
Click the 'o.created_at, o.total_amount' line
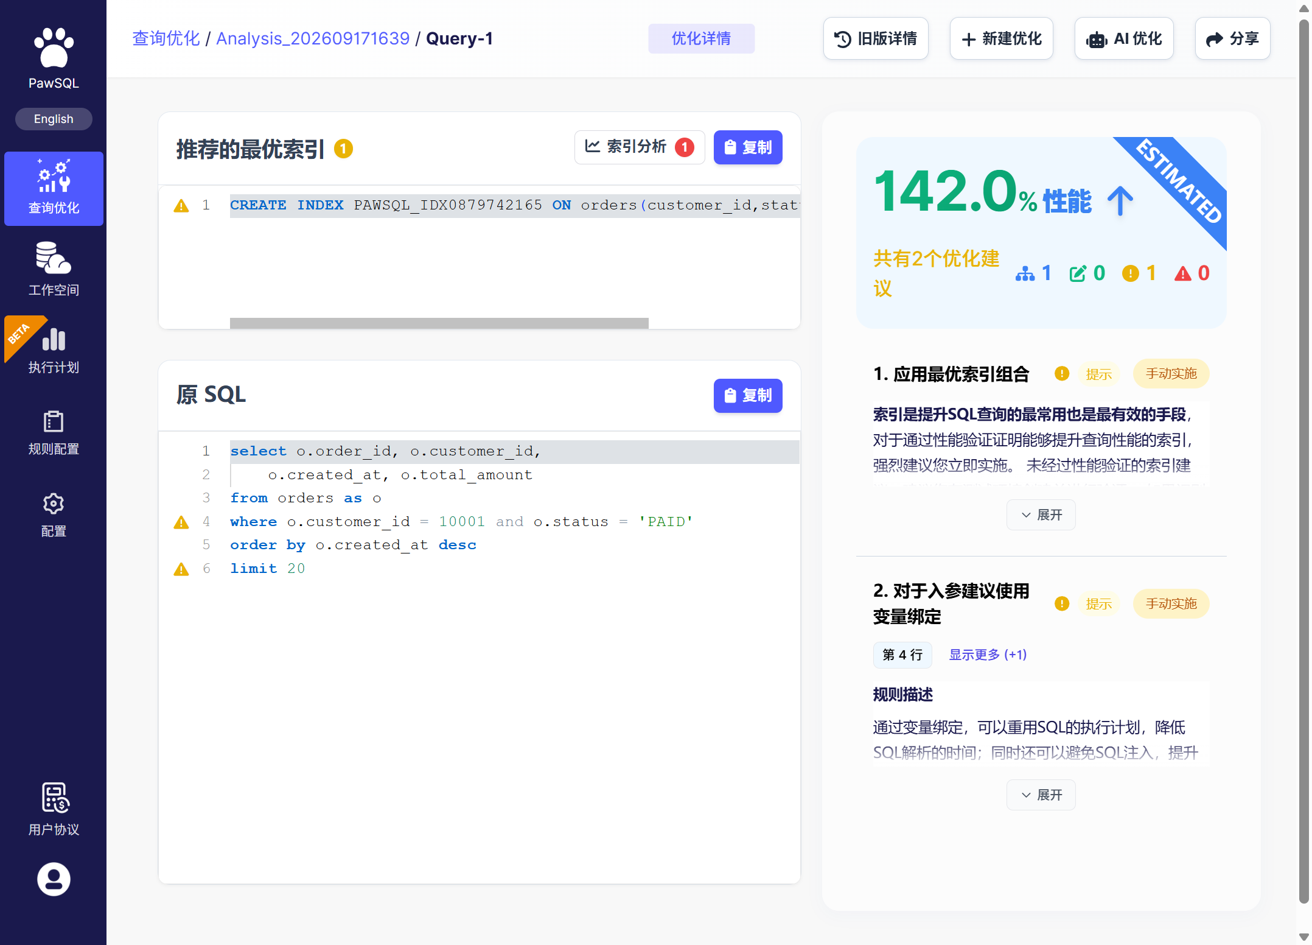click(x=400, y=475)
